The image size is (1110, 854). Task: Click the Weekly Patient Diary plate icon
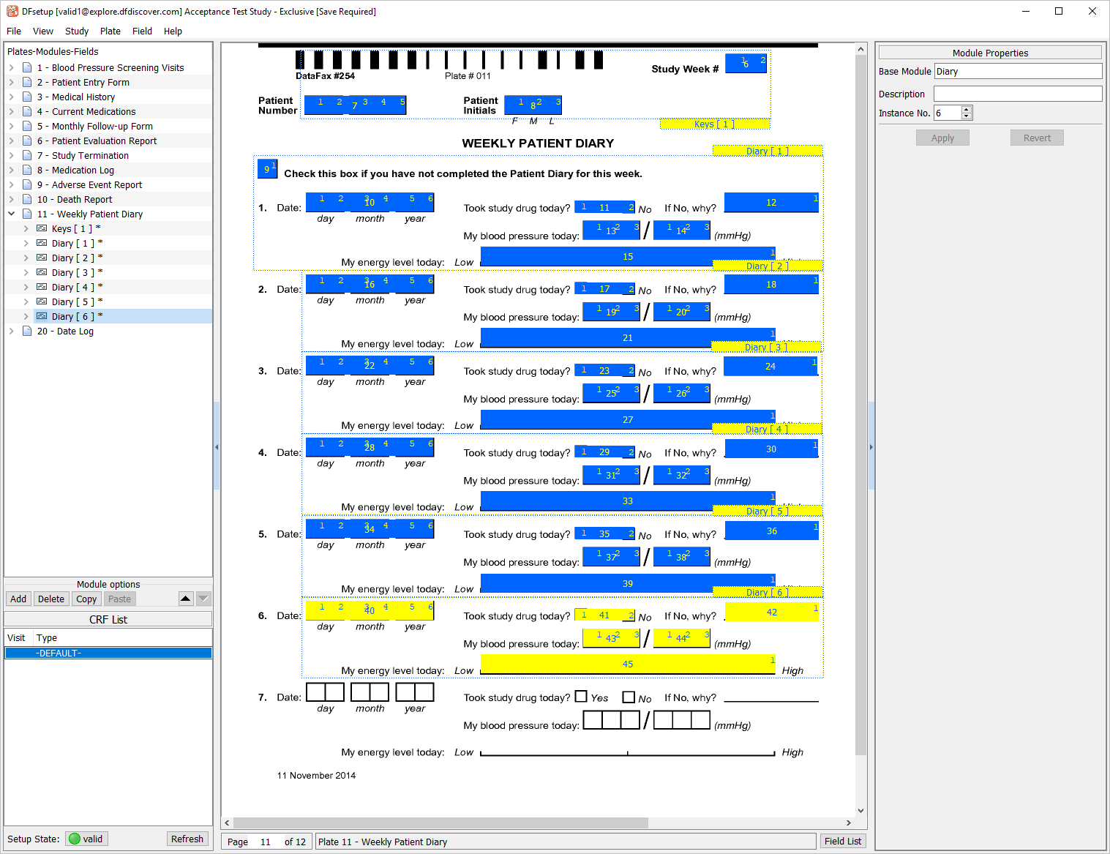[27, 214]
